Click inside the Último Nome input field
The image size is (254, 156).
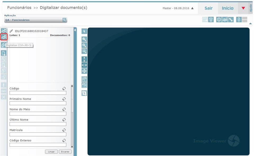coord(38,124)
